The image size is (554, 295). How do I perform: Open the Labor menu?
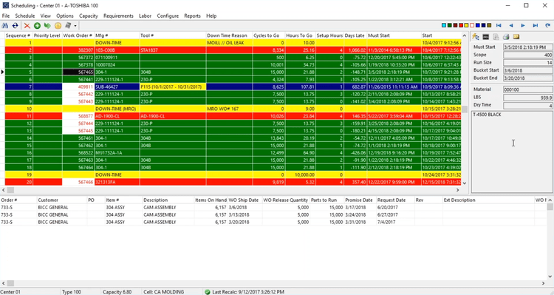[145, 16]
